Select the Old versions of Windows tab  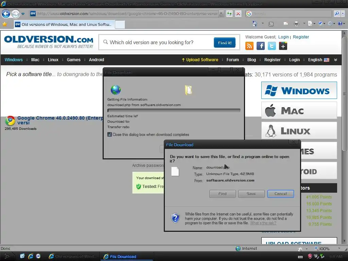(64, 24)
